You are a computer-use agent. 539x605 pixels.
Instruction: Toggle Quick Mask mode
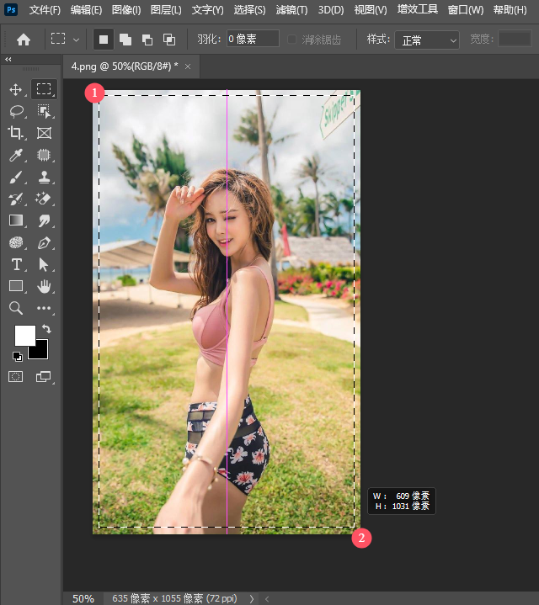coord(15,377)
